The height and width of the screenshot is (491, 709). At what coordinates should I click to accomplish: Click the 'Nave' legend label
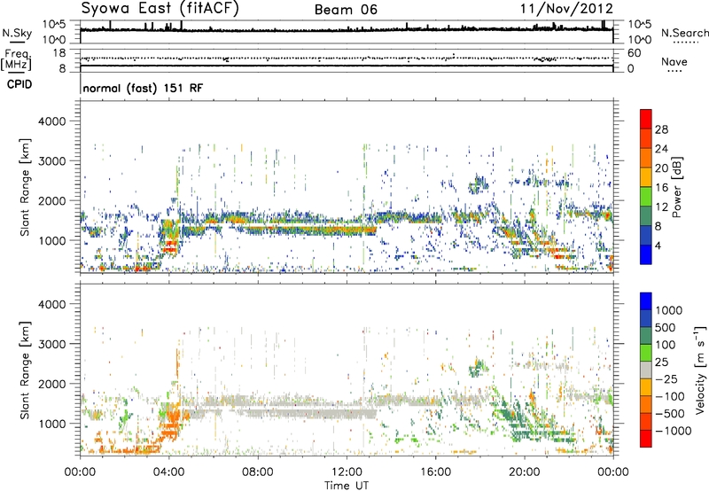[x=674, y=61]
